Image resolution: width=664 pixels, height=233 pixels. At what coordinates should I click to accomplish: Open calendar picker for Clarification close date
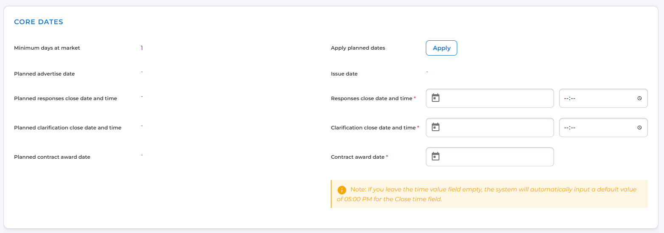[x=436, y=127]
